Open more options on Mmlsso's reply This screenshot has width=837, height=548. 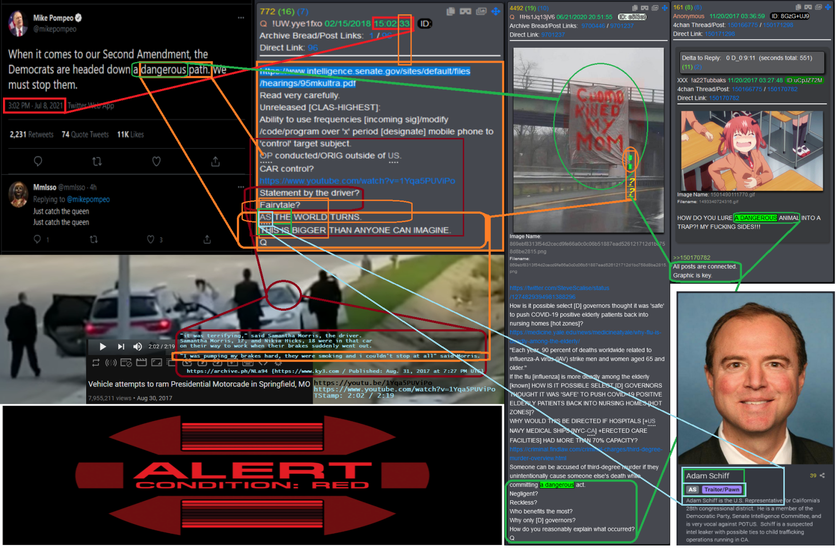241,187
